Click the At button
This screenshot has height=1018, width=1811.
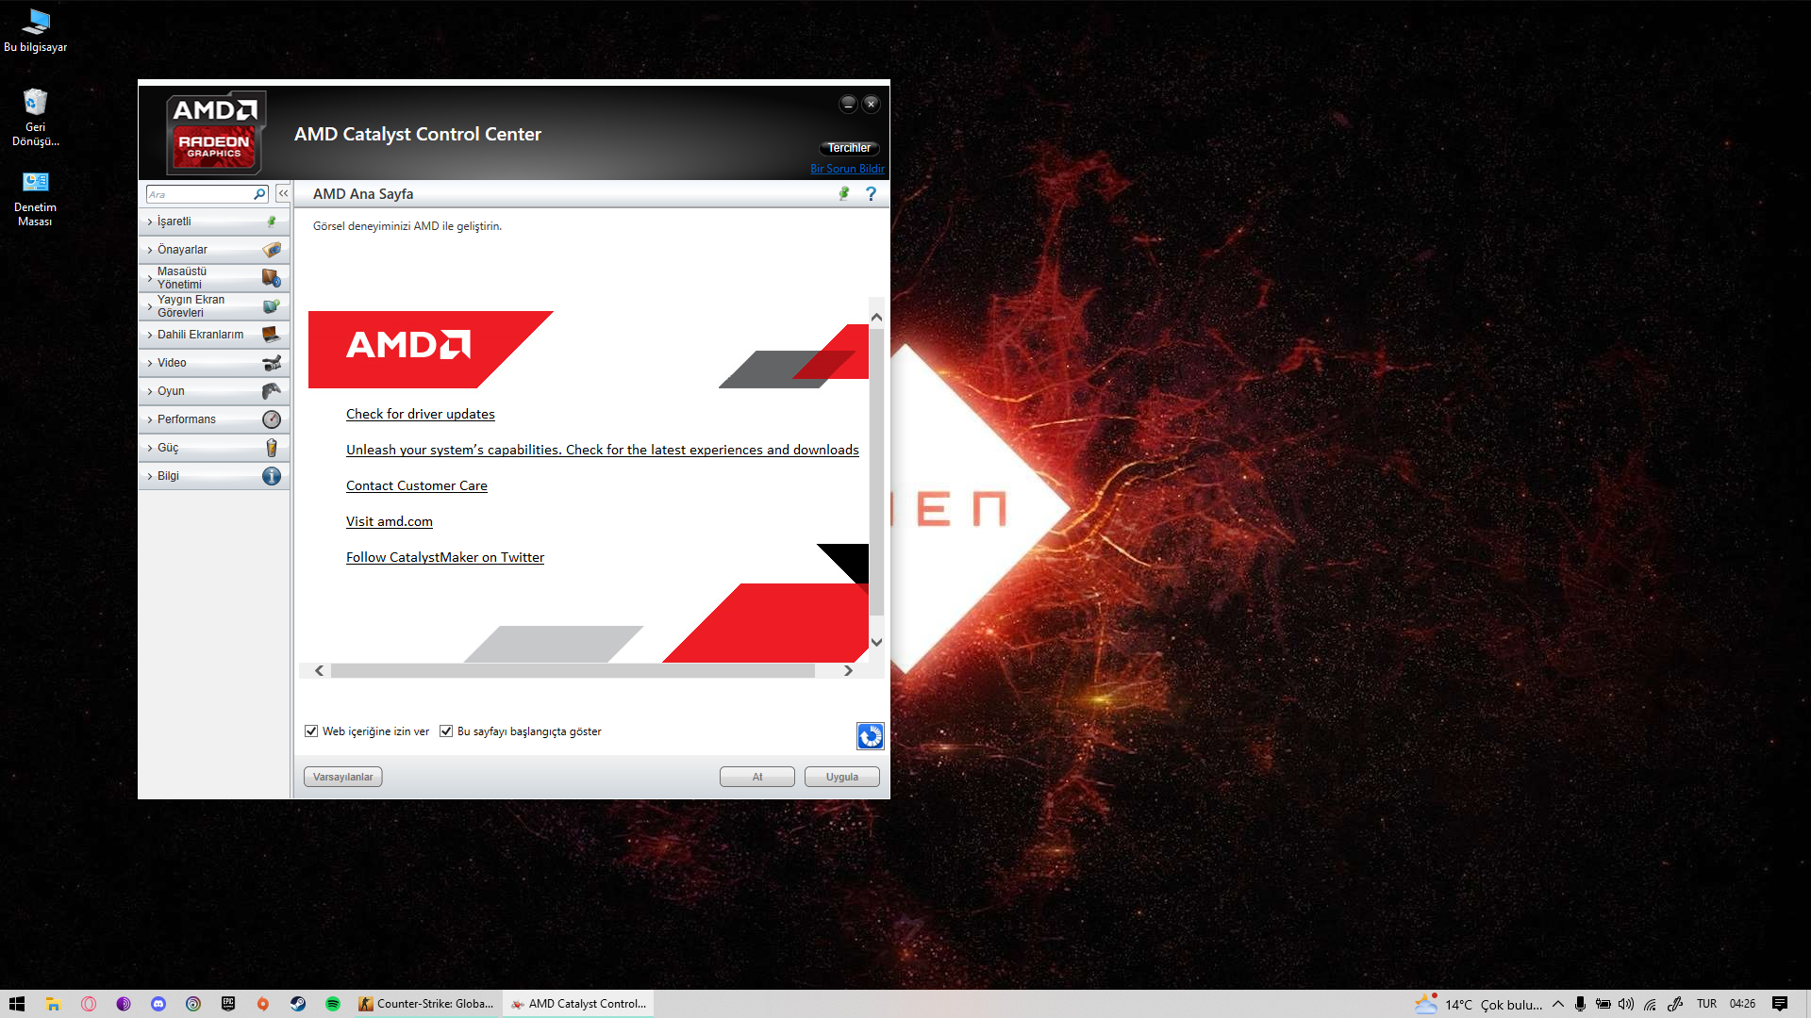(757, 777)
